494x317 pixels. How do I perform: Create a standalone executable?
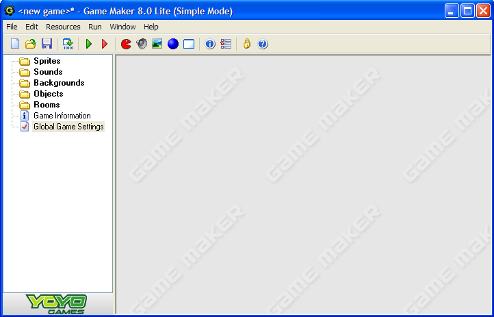[x=68, y=44]
